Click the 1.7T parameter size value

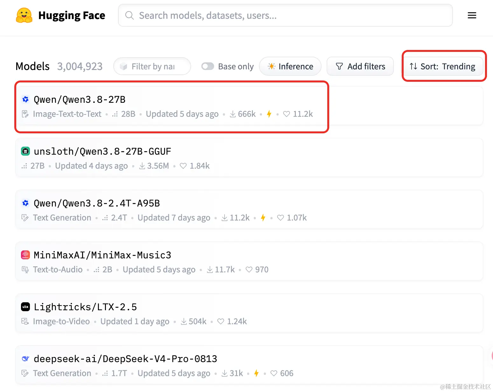click(x=119, y=373)
